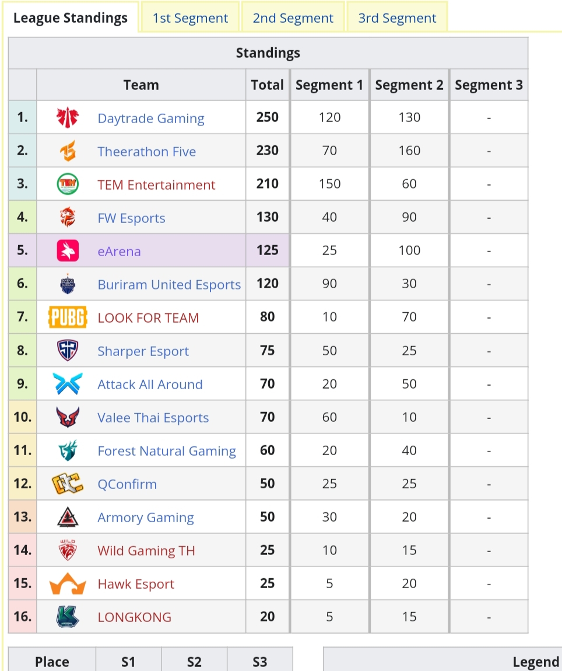This screenshot has width=562, height=671.
Task: Click the Theerathon Five logo icon
Action: click(x=68, y=151)
